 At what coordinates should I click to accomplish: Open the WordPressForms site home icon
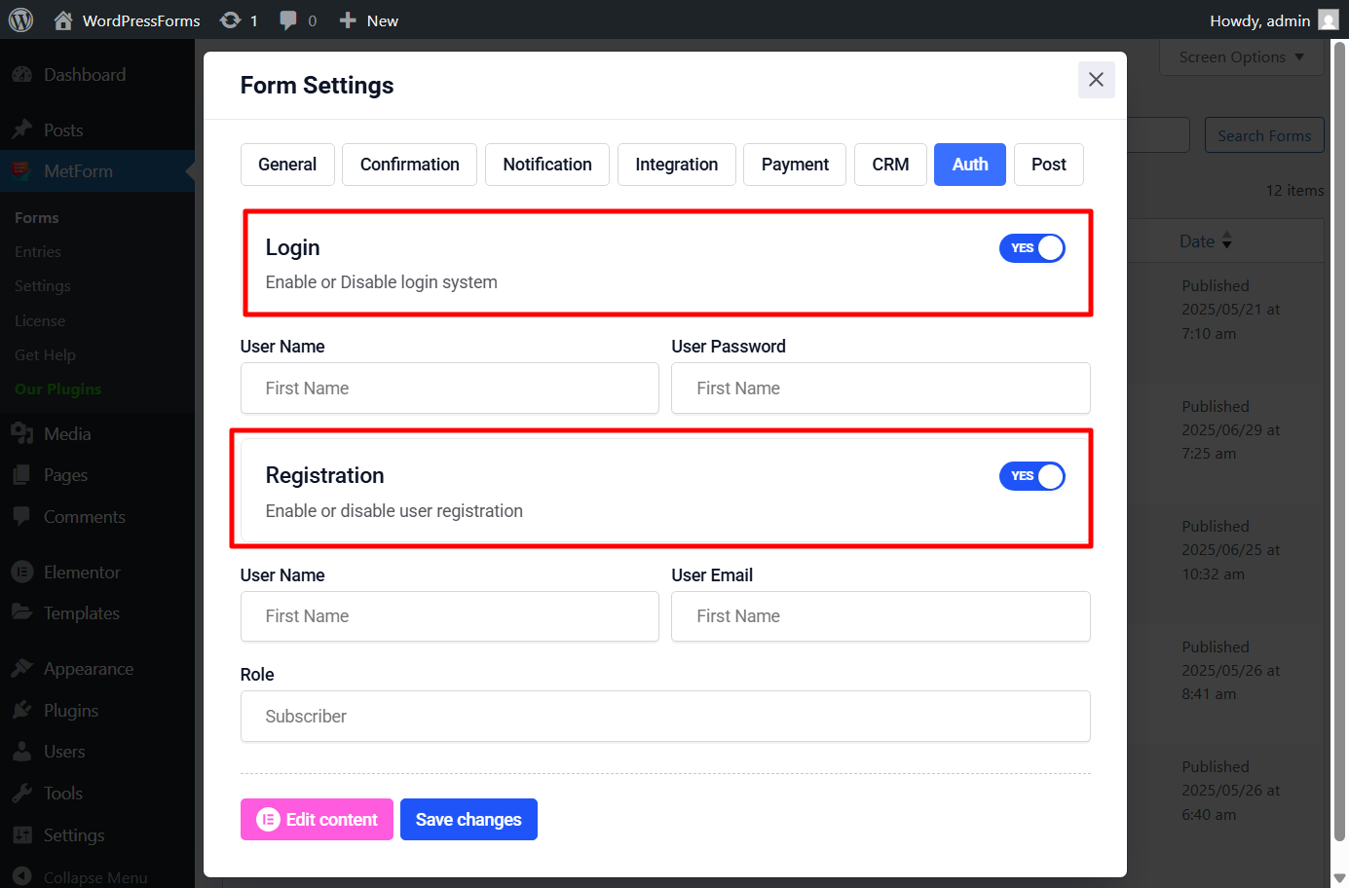click(63, 20)
